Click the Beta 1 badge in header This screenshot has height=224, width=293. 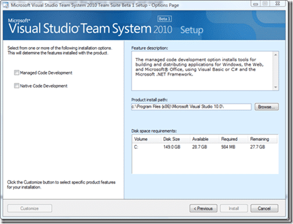[x=165, y=19]
